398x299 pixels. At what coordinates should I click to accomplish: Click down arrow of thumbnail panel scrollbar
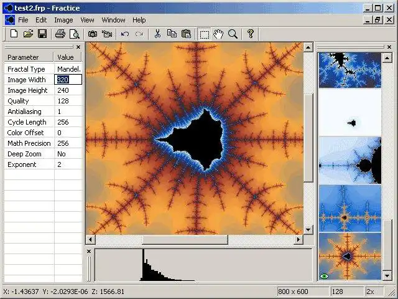click(x=387, y=275)
